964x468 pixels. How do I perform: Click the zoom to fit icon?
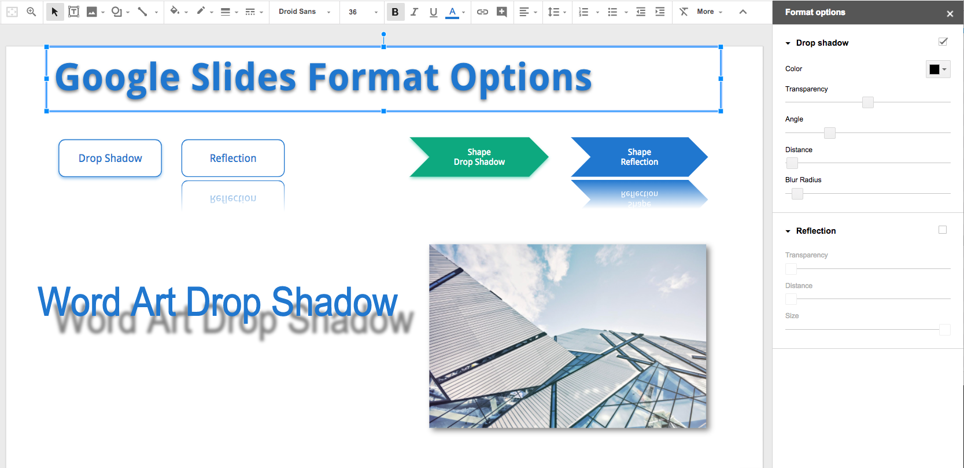coord(12,12)
